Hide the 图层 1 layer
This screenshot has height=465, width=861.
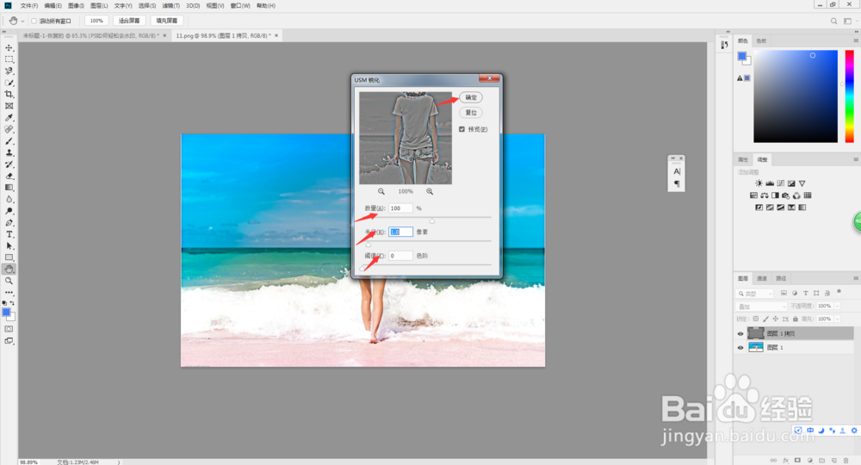tap(740, 348)
